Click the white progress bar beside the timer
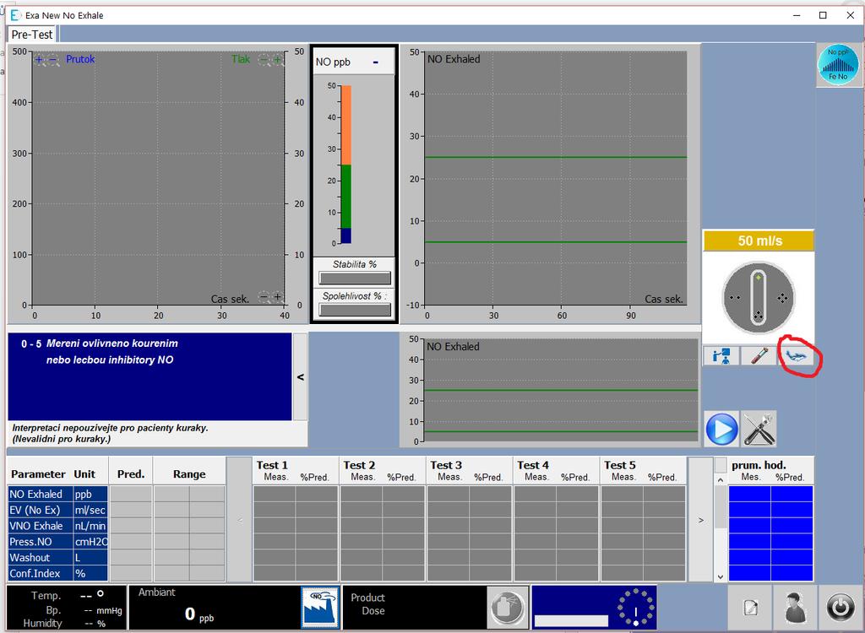 coord(571,621)
